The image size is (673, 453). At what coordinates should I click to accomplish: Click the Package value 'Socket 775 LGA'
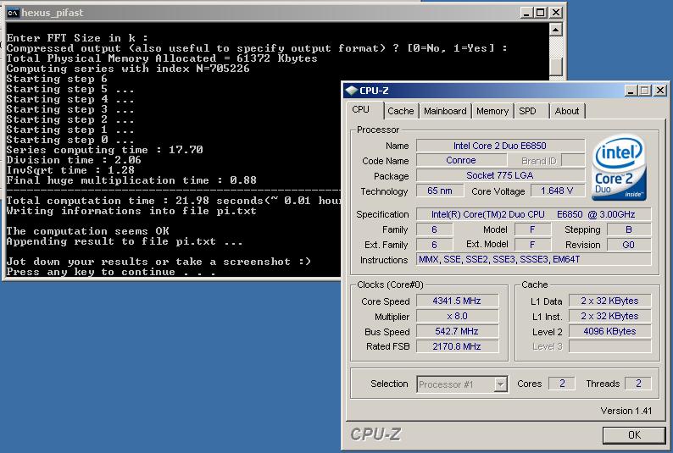500,175
